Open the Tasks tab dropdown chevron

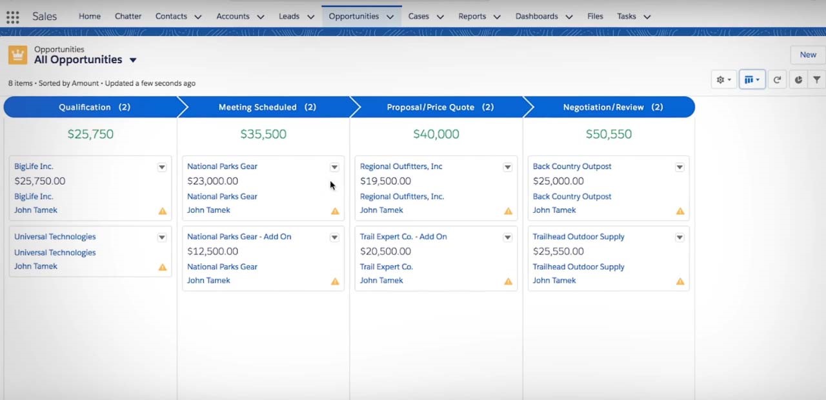pyautogui.click(x=647, y=17)
